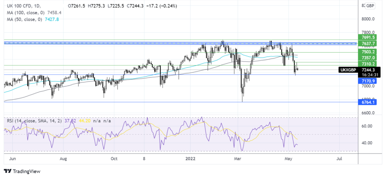386x178 pixels.
Task: Click the 7691.5 price label
Action: click(x=366, y=37)
